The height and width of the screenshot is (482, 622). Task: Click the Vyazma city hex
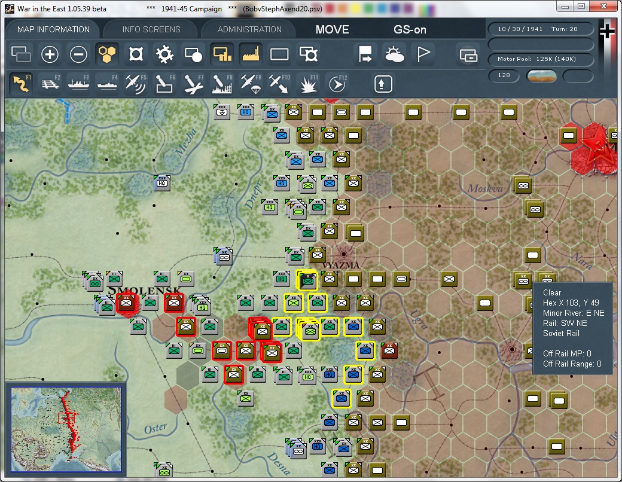pyautogui.click(x=344, y=254)
